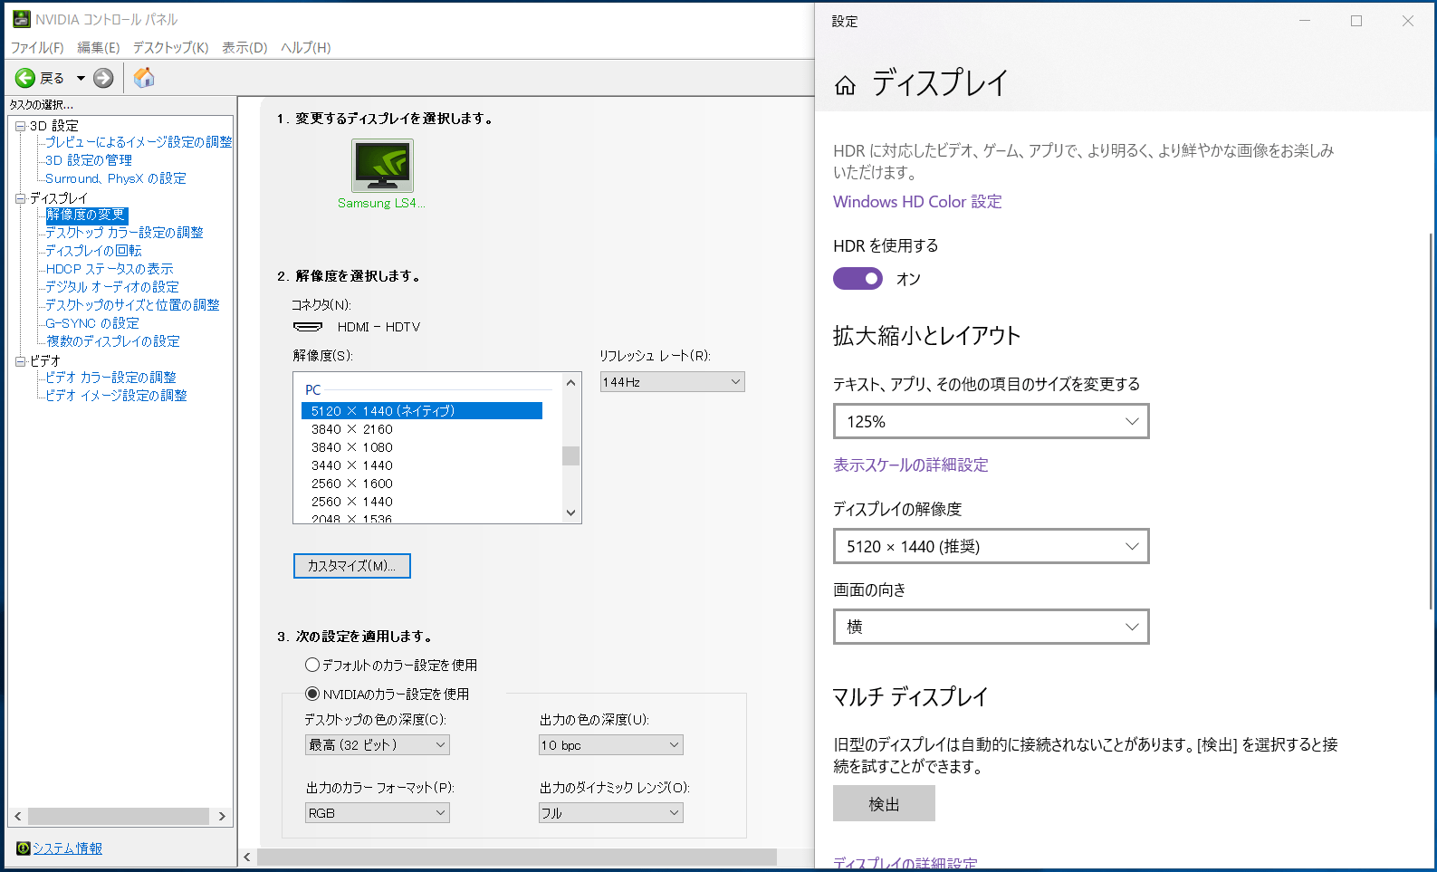1437x872 pixels.
Task: Click the NVIDIA Control Panel title icon
Action: coord(21,19)
